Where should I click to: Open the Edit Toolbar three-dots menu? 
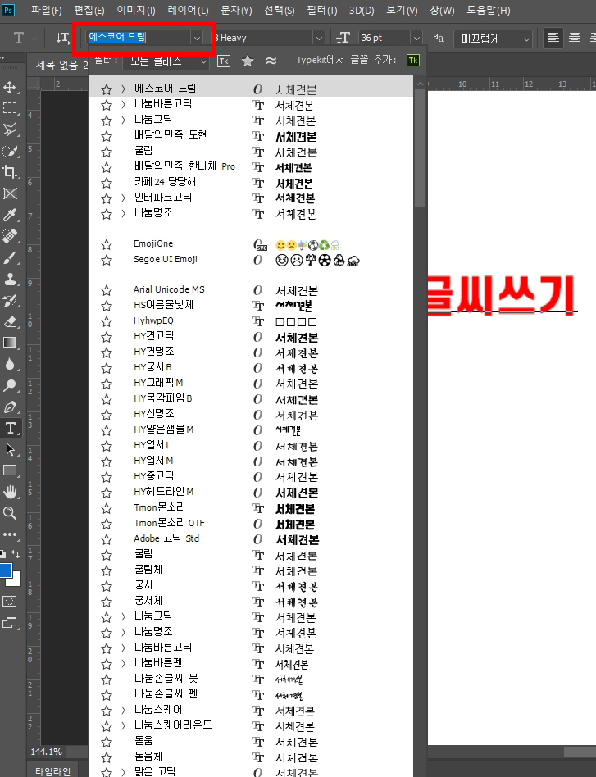[x=9, y=534]
